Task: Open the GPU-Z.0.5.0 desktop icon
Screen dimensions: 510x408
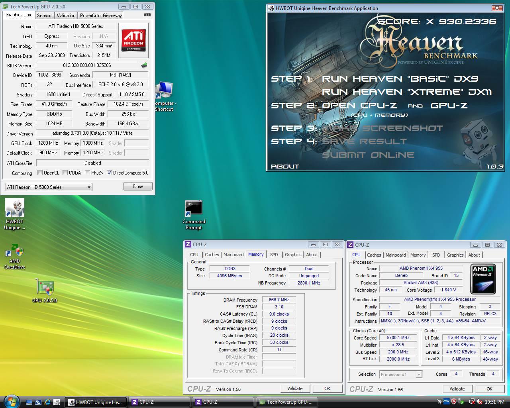Action: [x=45, y=290]
